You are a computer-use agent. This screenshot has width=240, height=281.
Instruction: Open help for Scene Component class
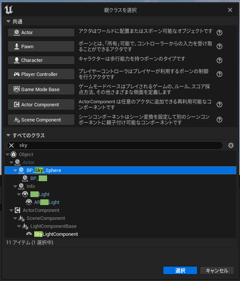pos(219,120)
